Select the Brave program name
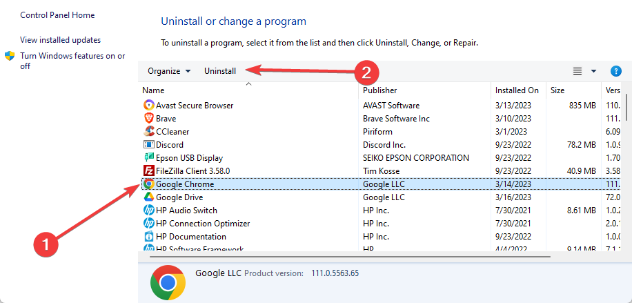Image resolution: width=632 pixels, height=303 pixels. 166,119
